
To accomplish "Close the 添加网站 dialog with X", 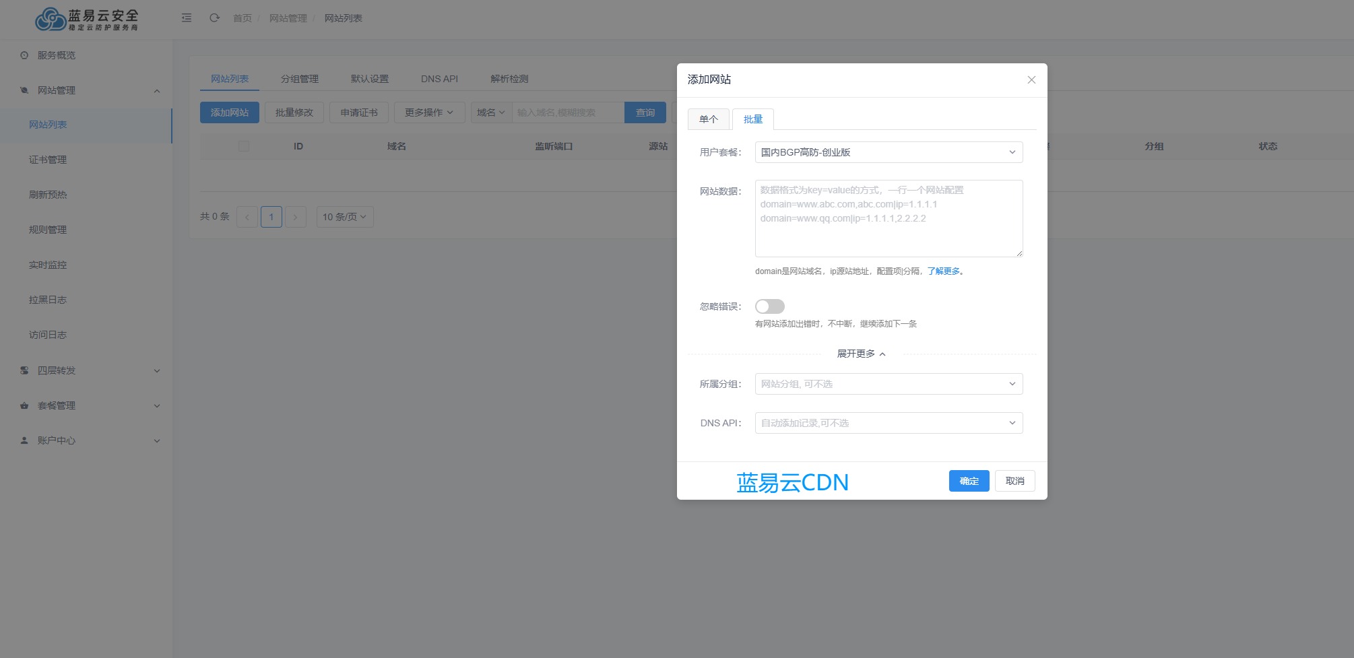I will coord(1031,80).
